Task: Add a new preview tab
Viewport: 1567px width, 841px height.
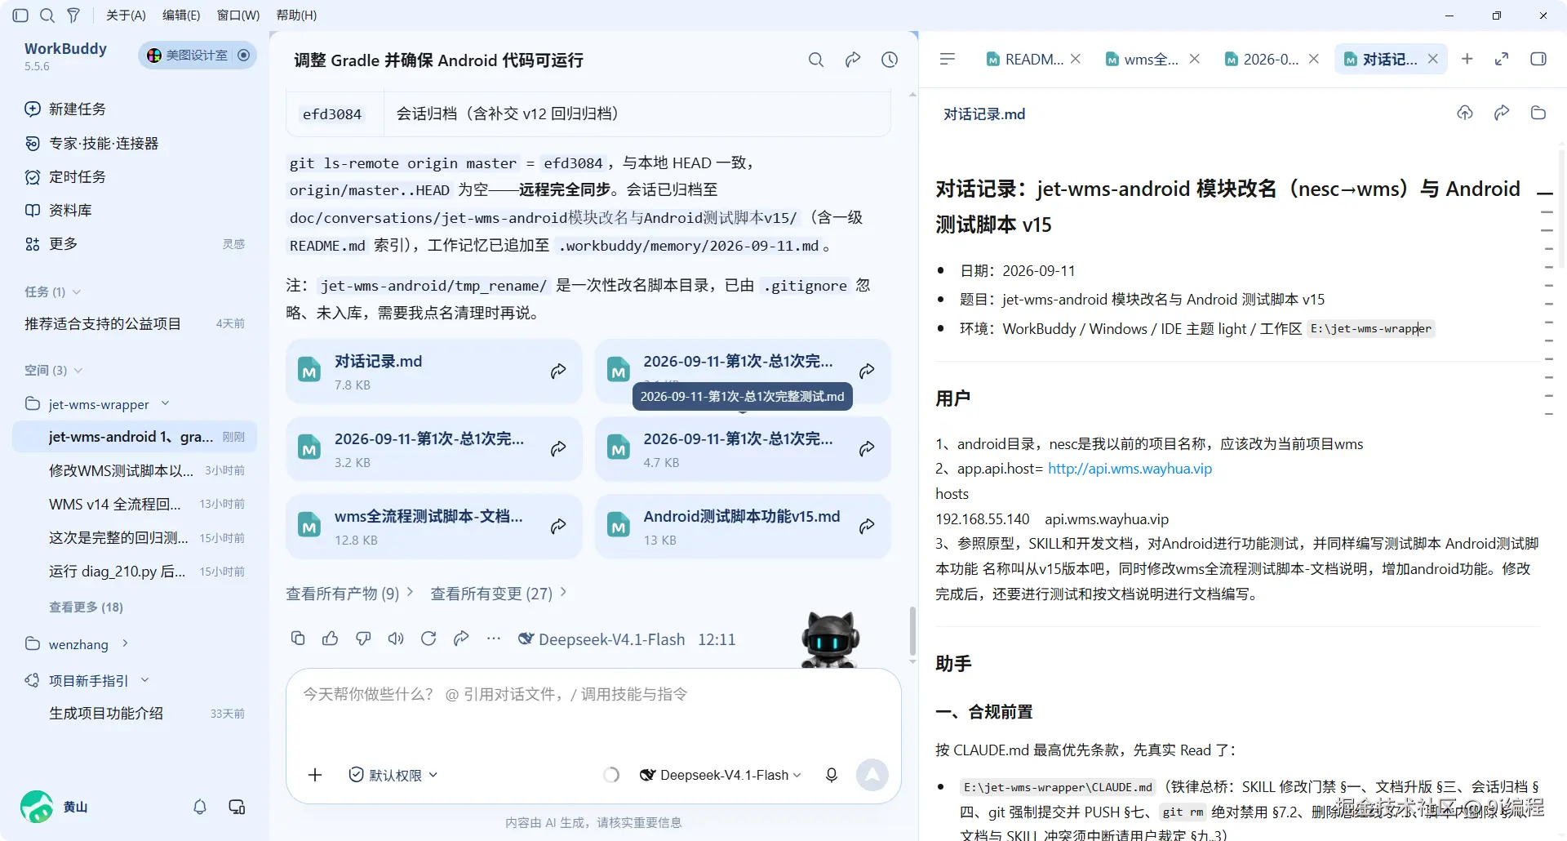Action: point(1467,59)
